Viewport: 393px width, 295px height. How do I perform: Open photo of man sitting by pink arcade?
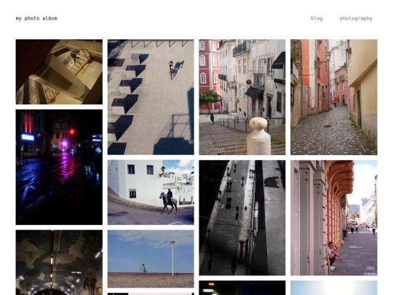(x=334, y=218)
